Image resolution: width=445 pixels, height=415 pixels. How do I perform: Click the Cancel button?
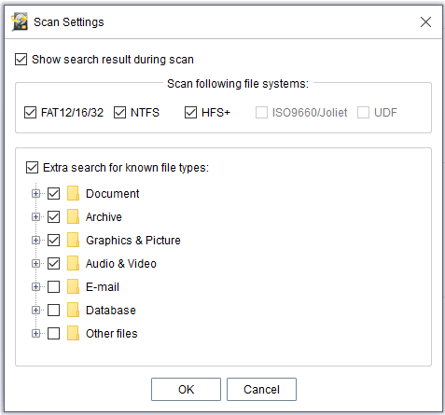coord(261,389)
